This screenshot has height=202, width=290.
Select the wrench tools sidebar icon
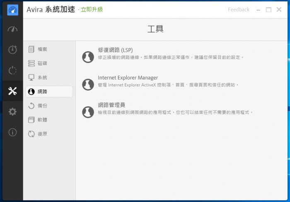pyautogui.click(x=12, y=91)
